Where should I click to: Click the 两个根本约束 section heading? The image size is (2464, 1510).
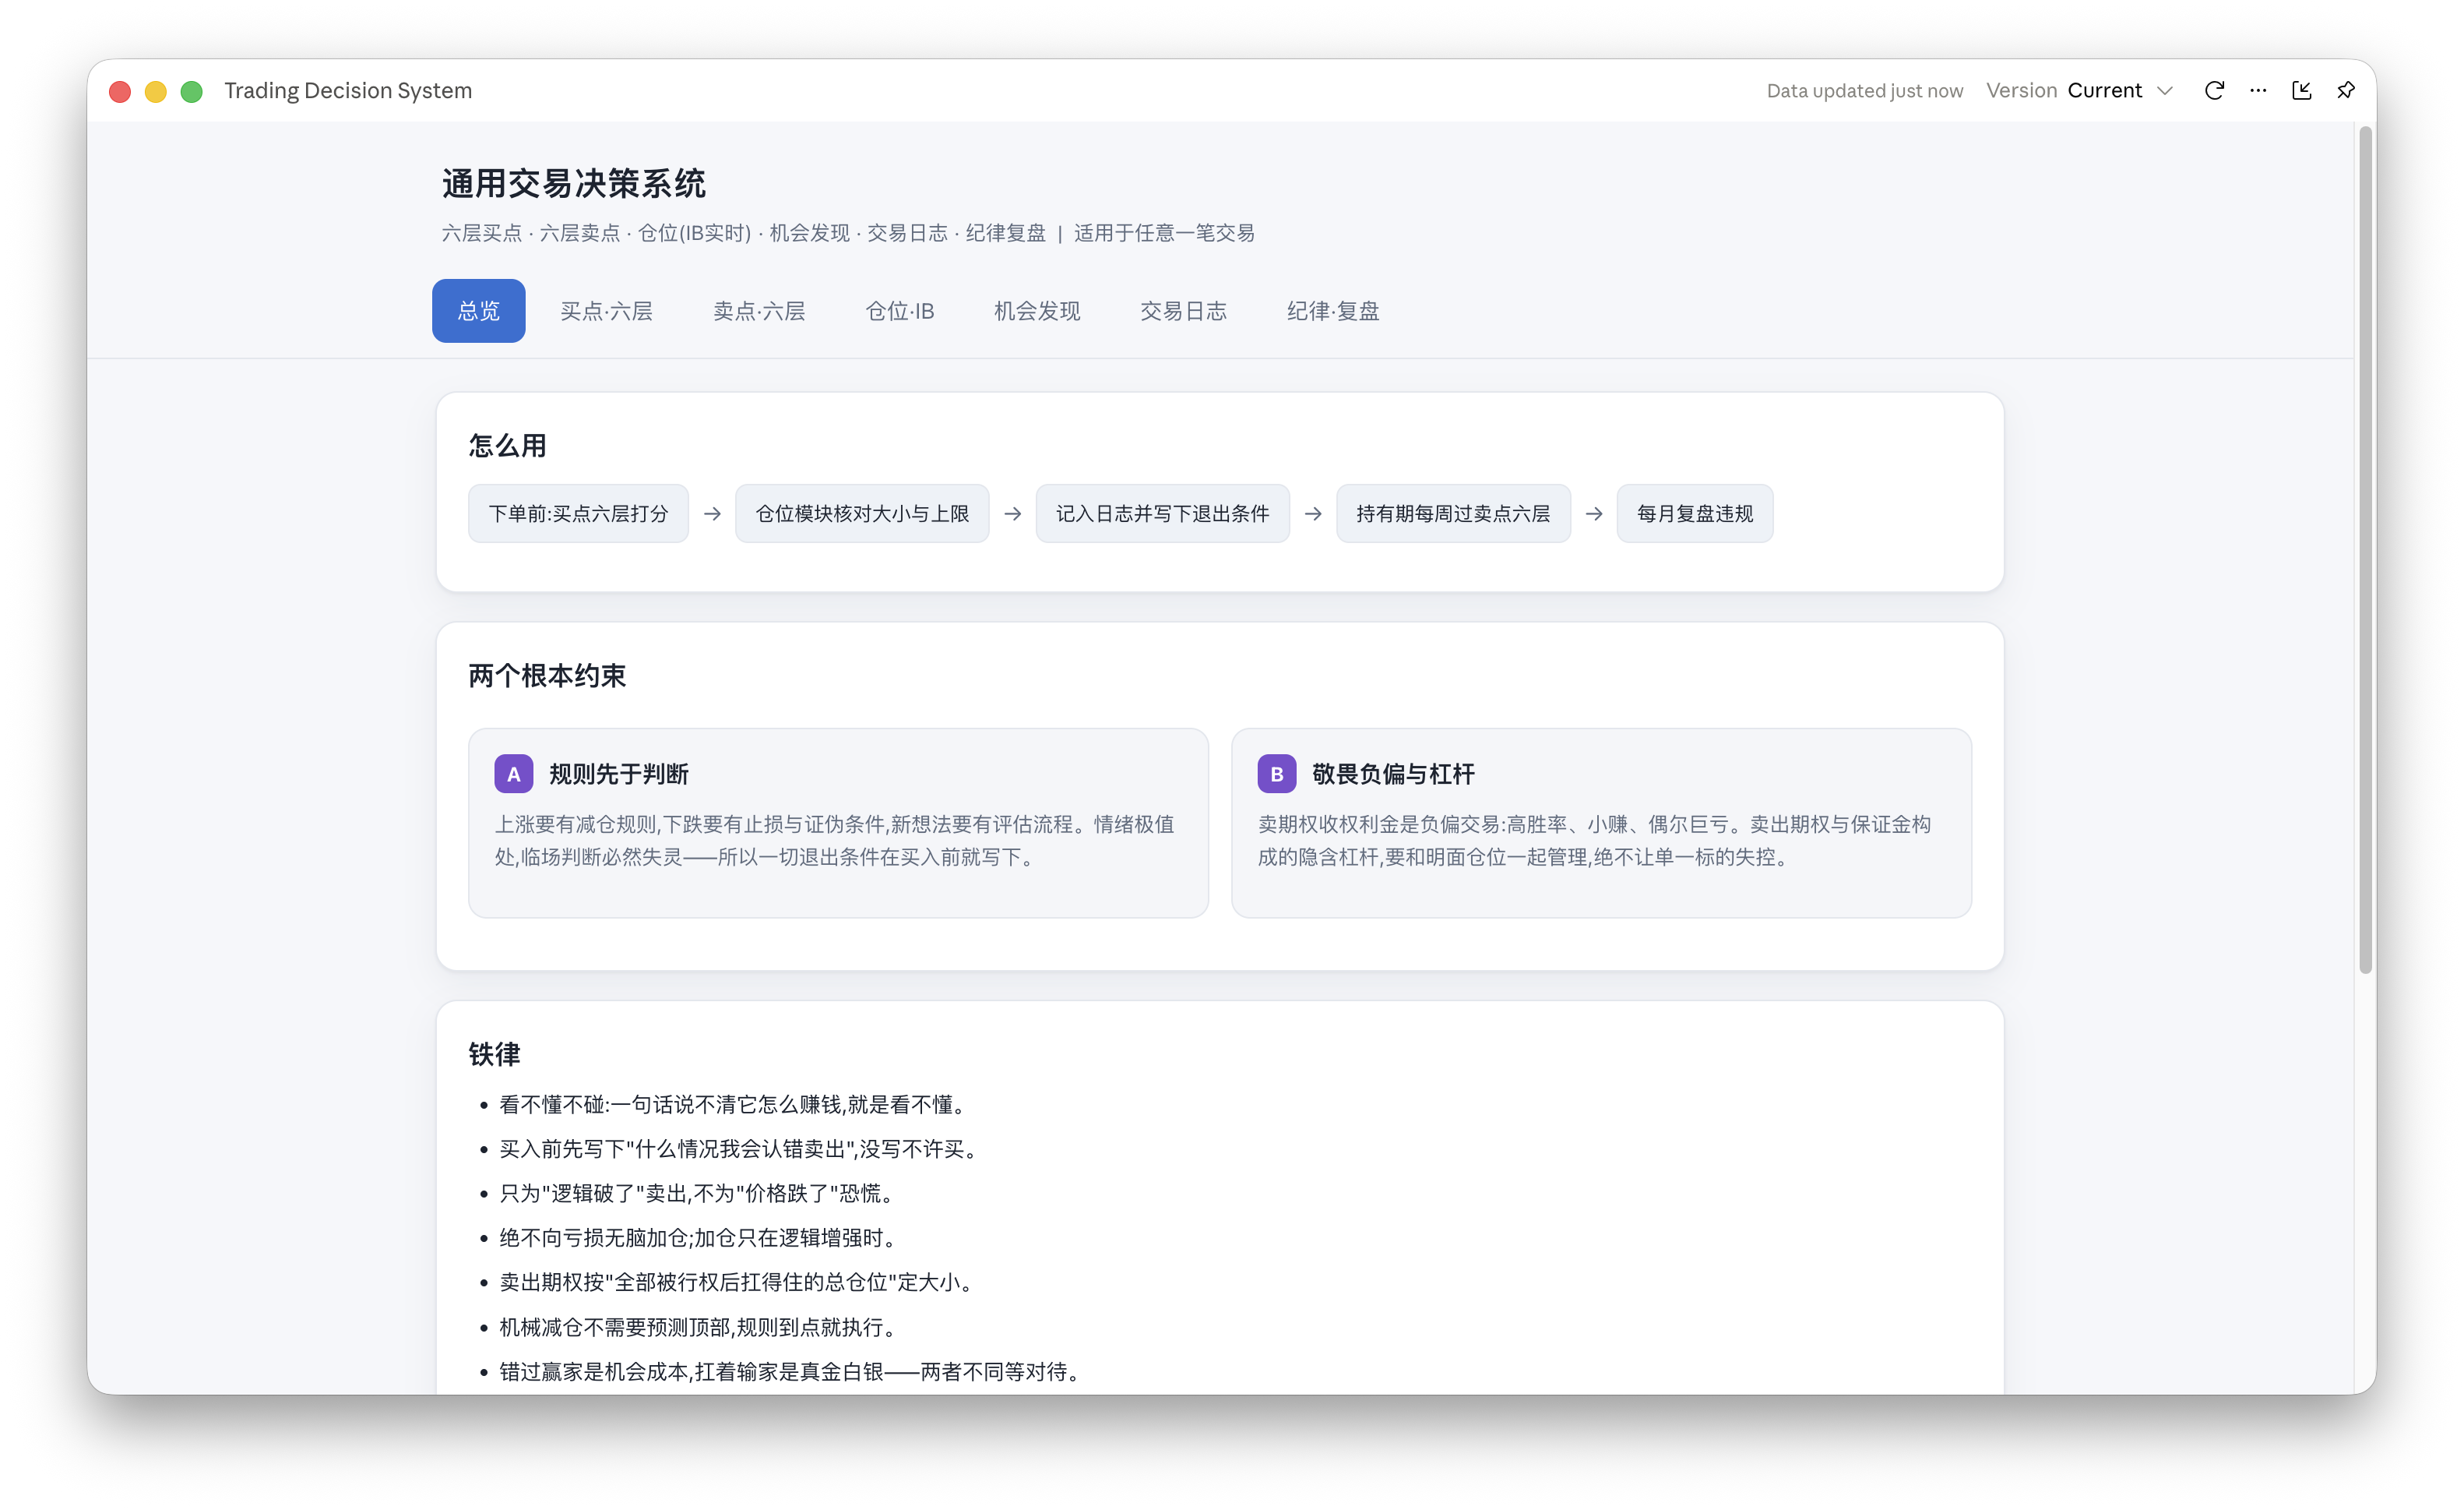547,676
